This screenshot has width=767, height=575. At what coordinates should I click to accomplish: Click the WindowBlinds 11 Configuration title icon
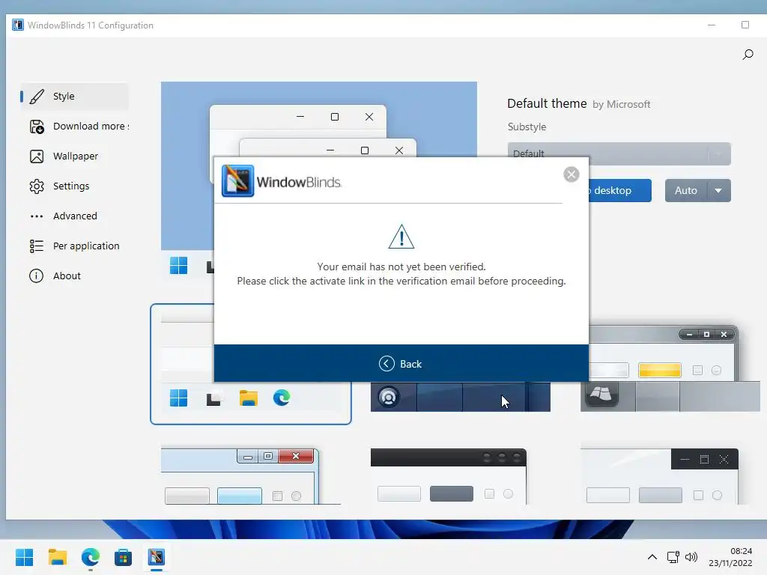click(18, 25)
